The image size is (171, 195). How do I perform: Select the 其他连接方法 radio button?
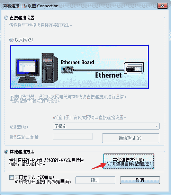(6, 152)
